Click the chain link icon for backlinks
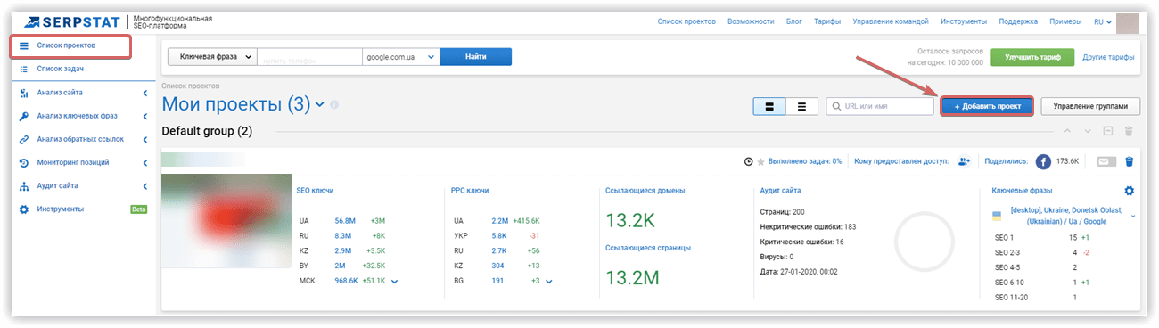This screenshot has width=1159, height=328. (24, 139)
